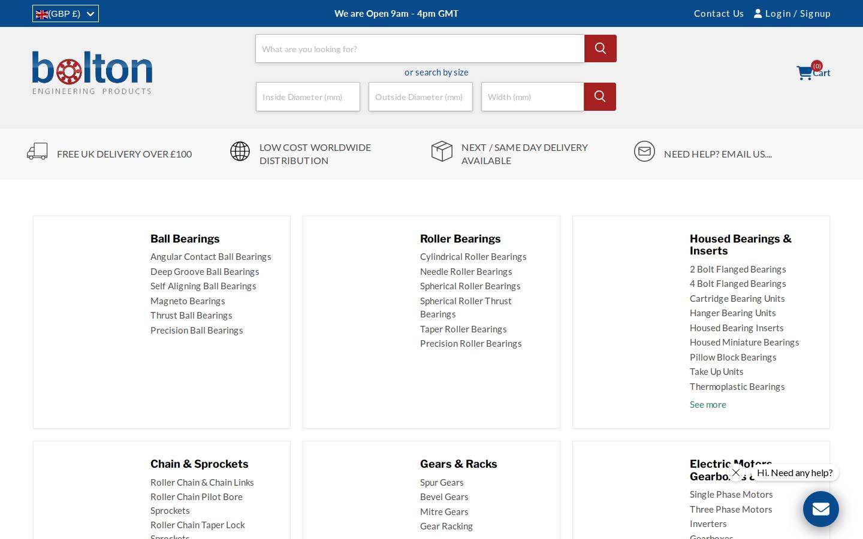Click the email envelope help icon

(x=644, y=152)
